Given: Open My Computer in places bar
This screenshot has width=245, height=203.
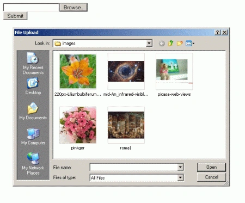Looking at the screenshot, I should point(33,137).
